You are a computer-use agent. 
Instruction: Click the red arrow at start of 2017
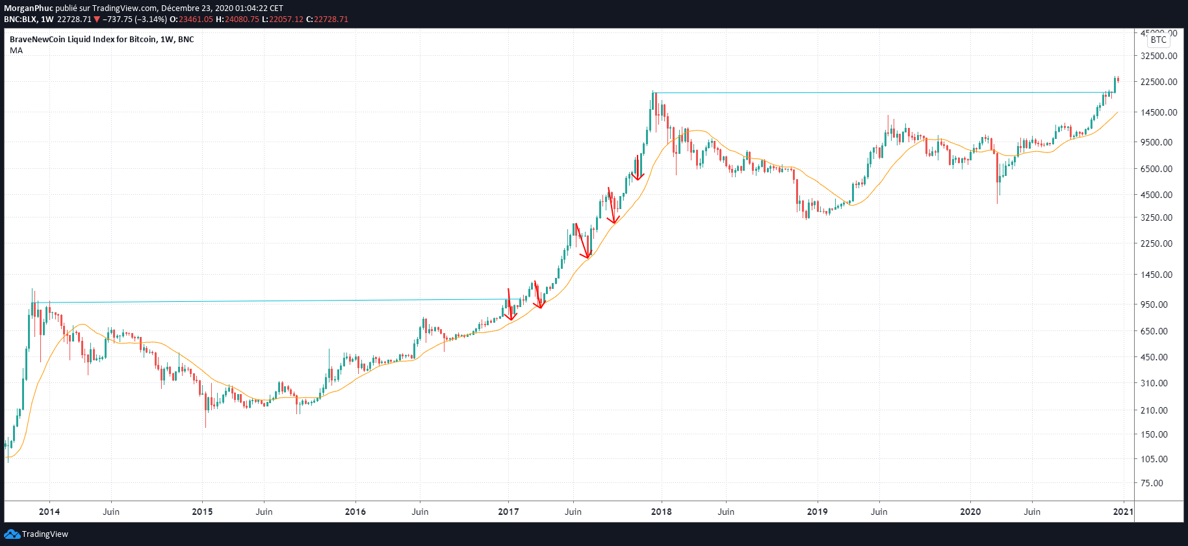coord(510,305)
